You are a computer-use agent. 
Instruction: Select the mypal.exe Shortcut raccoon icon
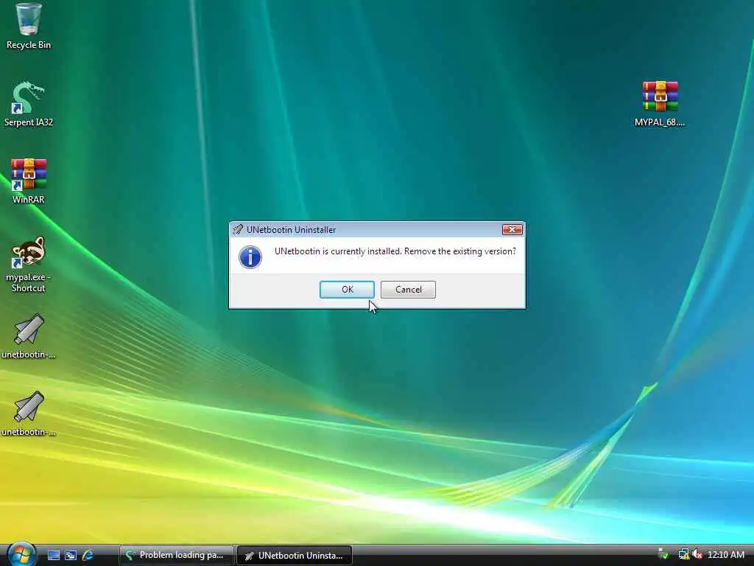pos(29,264)
